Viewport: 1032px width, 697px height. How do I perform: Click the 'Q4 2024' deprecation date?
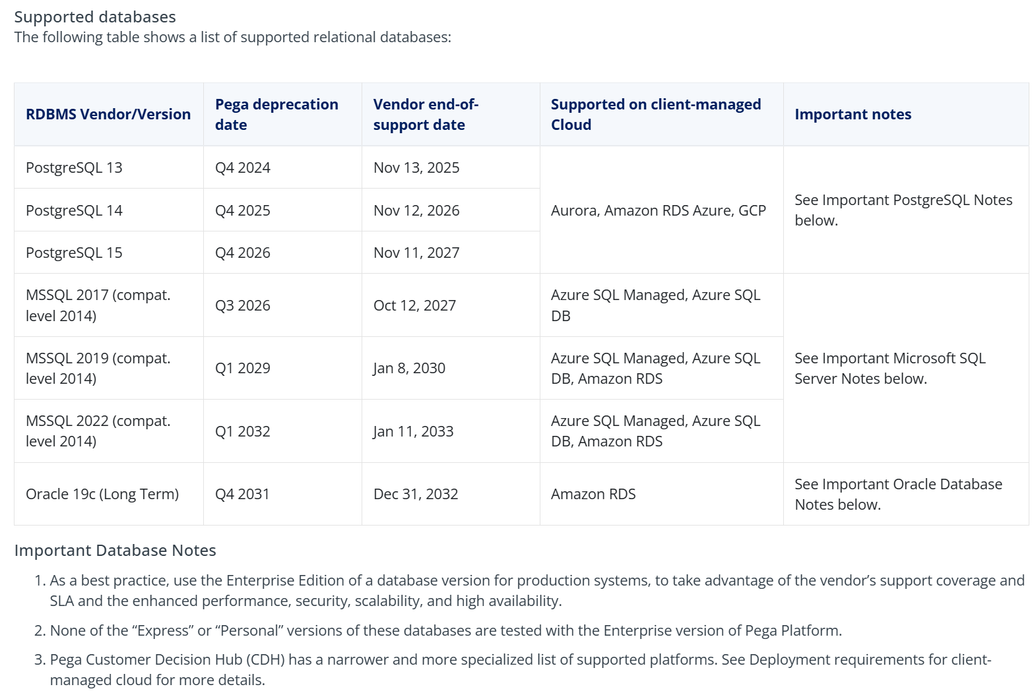click(243, 167)
